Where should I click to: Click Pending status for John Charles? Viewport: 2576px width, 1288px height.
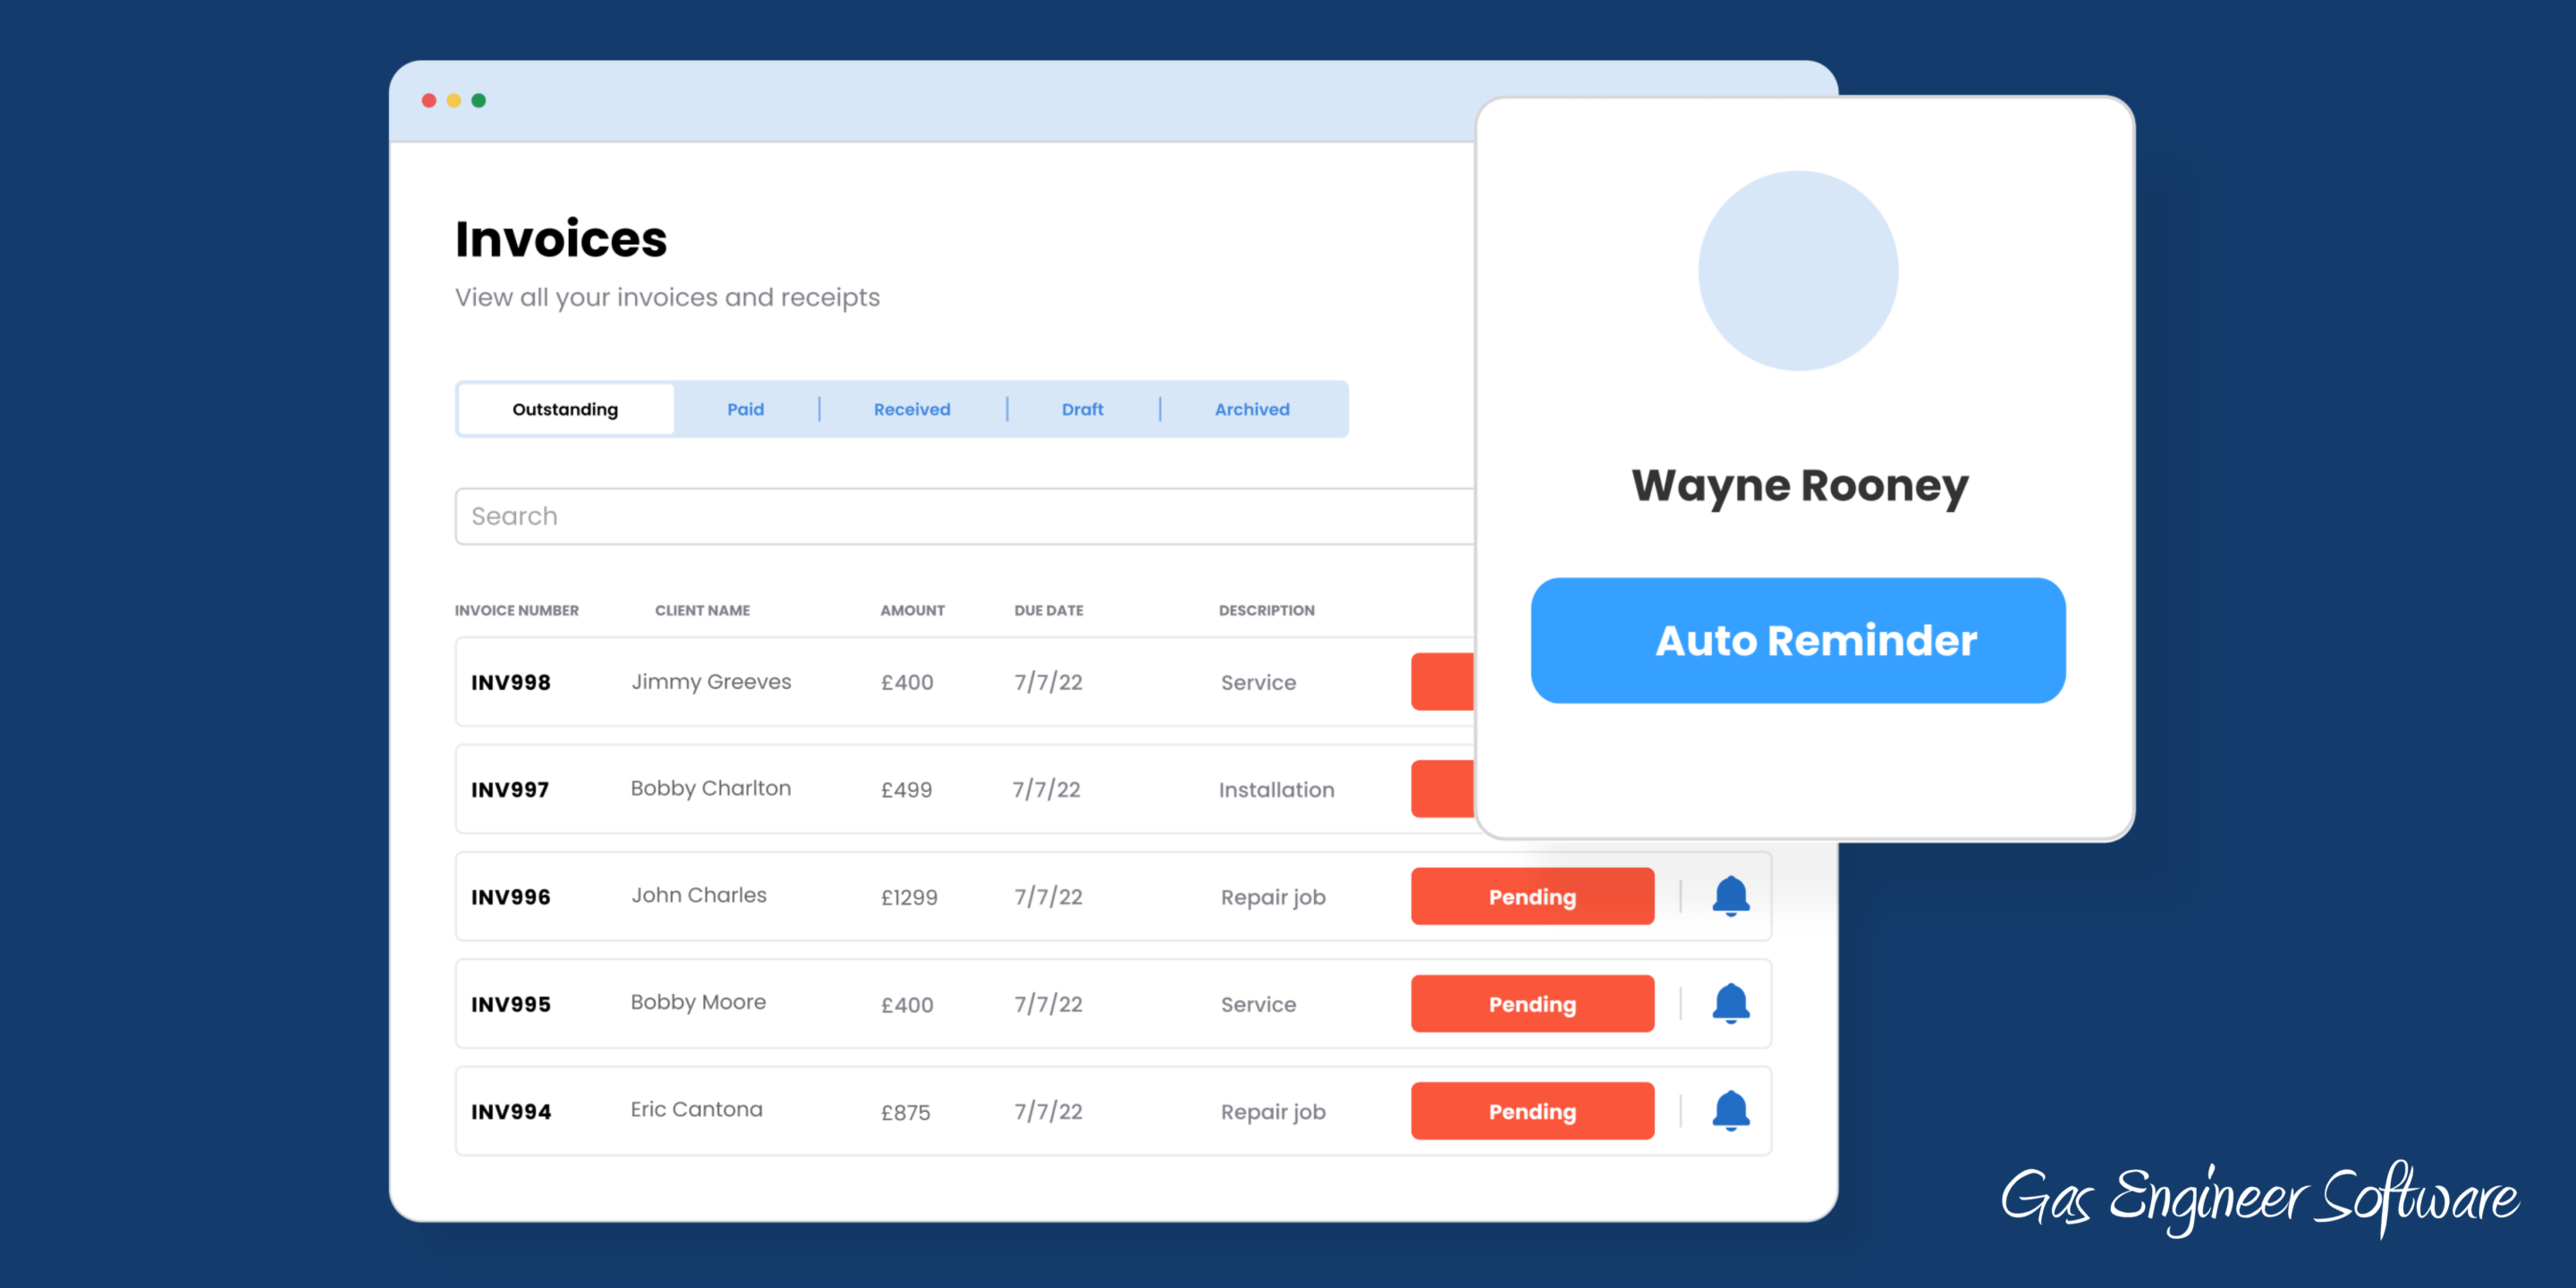(x=1531, y=897)
